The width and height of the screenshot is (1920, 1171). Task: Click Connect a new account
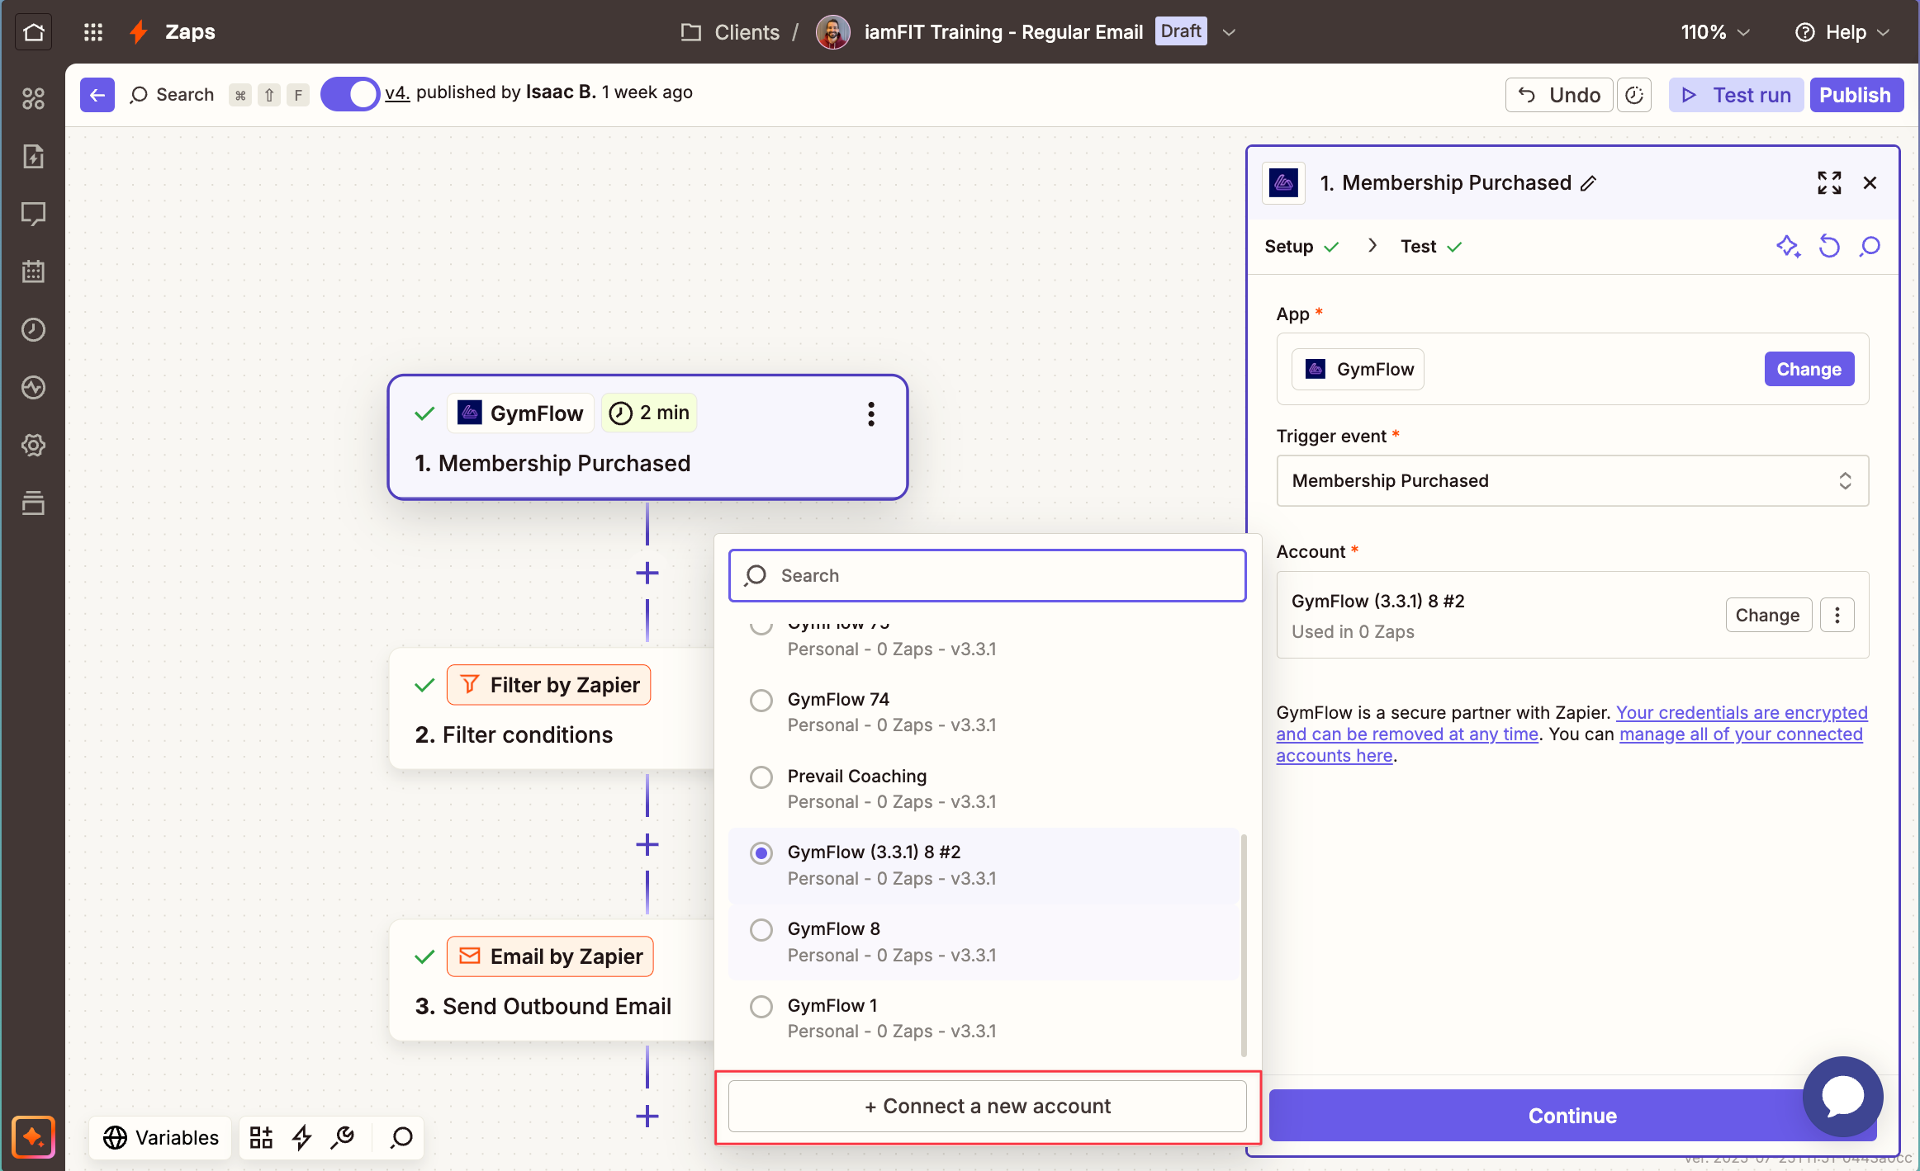(988, 1107)
